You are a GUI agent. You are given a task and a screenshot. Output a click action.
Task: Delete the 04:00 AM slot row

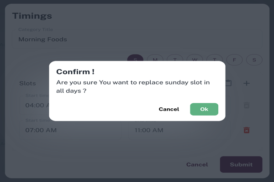[247, 105]
